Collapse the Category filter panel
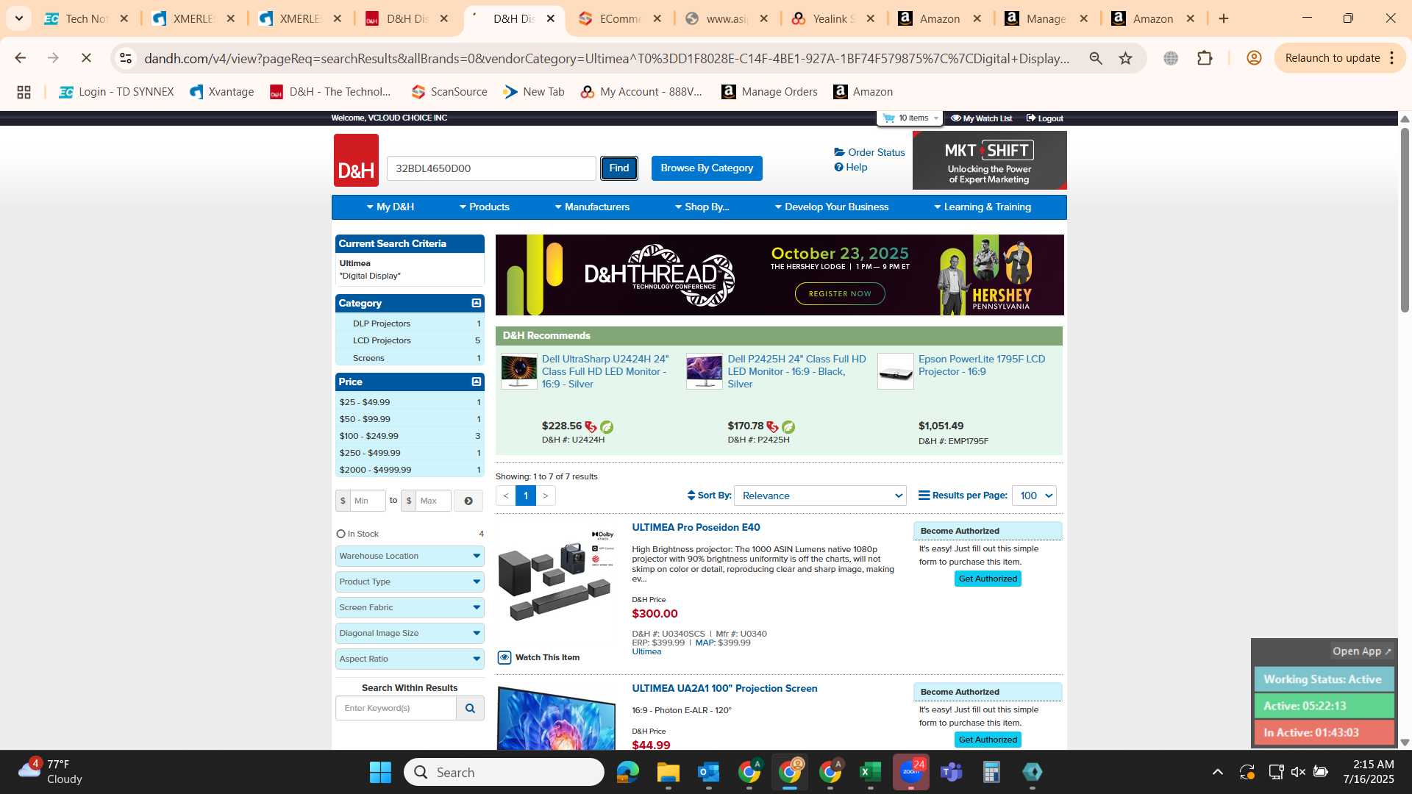The width and height of the screenshot is (1412, 794). pos(477,303)
